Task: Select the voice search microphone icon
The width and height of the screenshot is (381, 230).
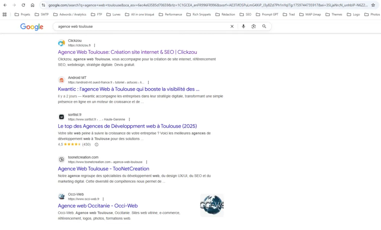Action: [243, 26]
